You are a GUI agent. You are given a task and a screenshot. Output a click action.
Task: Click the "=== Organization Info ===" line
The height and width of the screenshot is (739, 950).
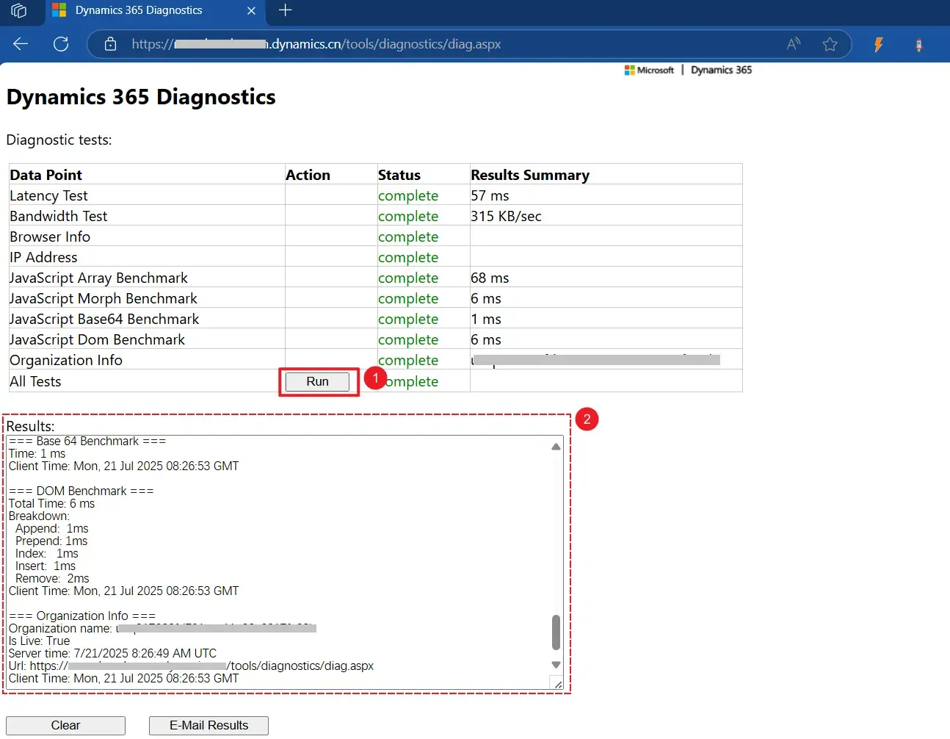82,616
